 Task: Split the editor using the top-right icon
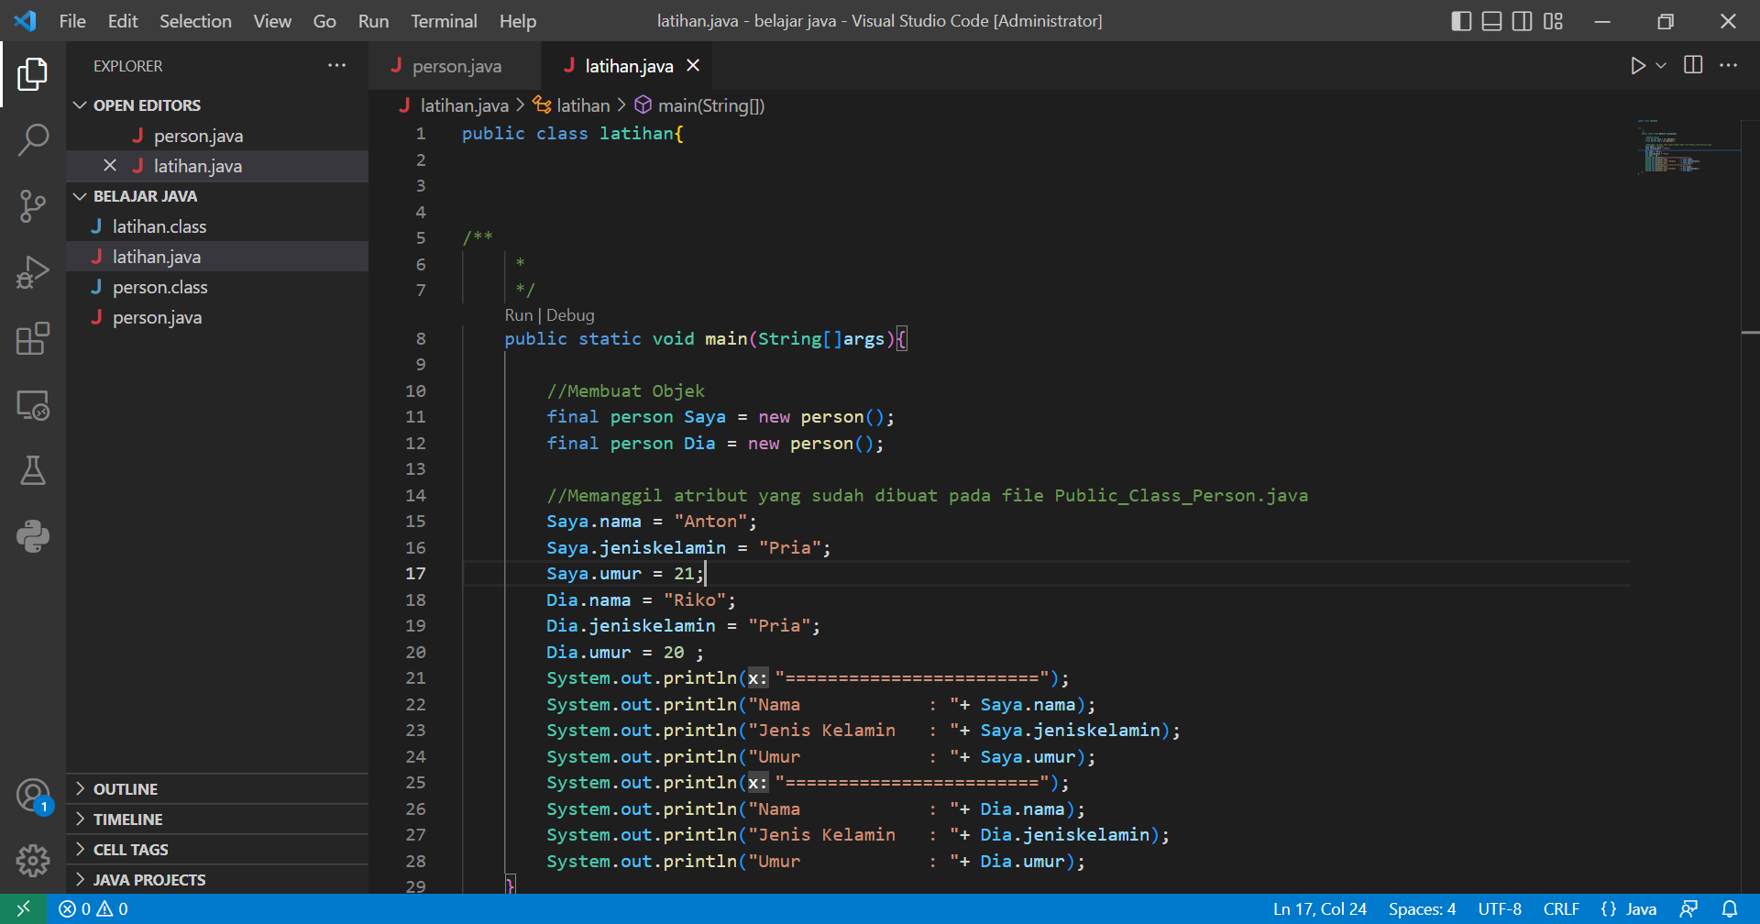click(1692, 65)
